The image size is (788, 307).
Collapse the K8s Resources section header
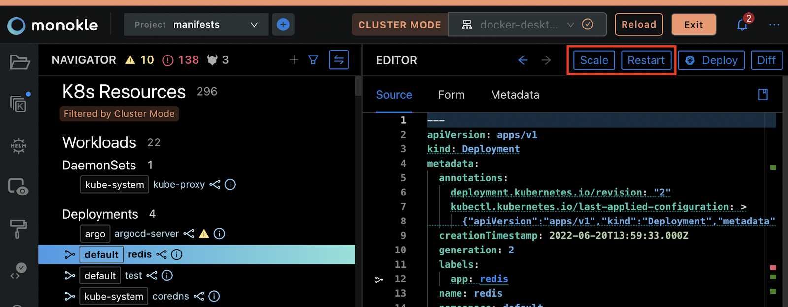point(124,92)
